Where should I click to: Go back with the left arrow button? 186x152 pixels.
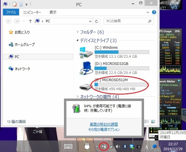9,21
